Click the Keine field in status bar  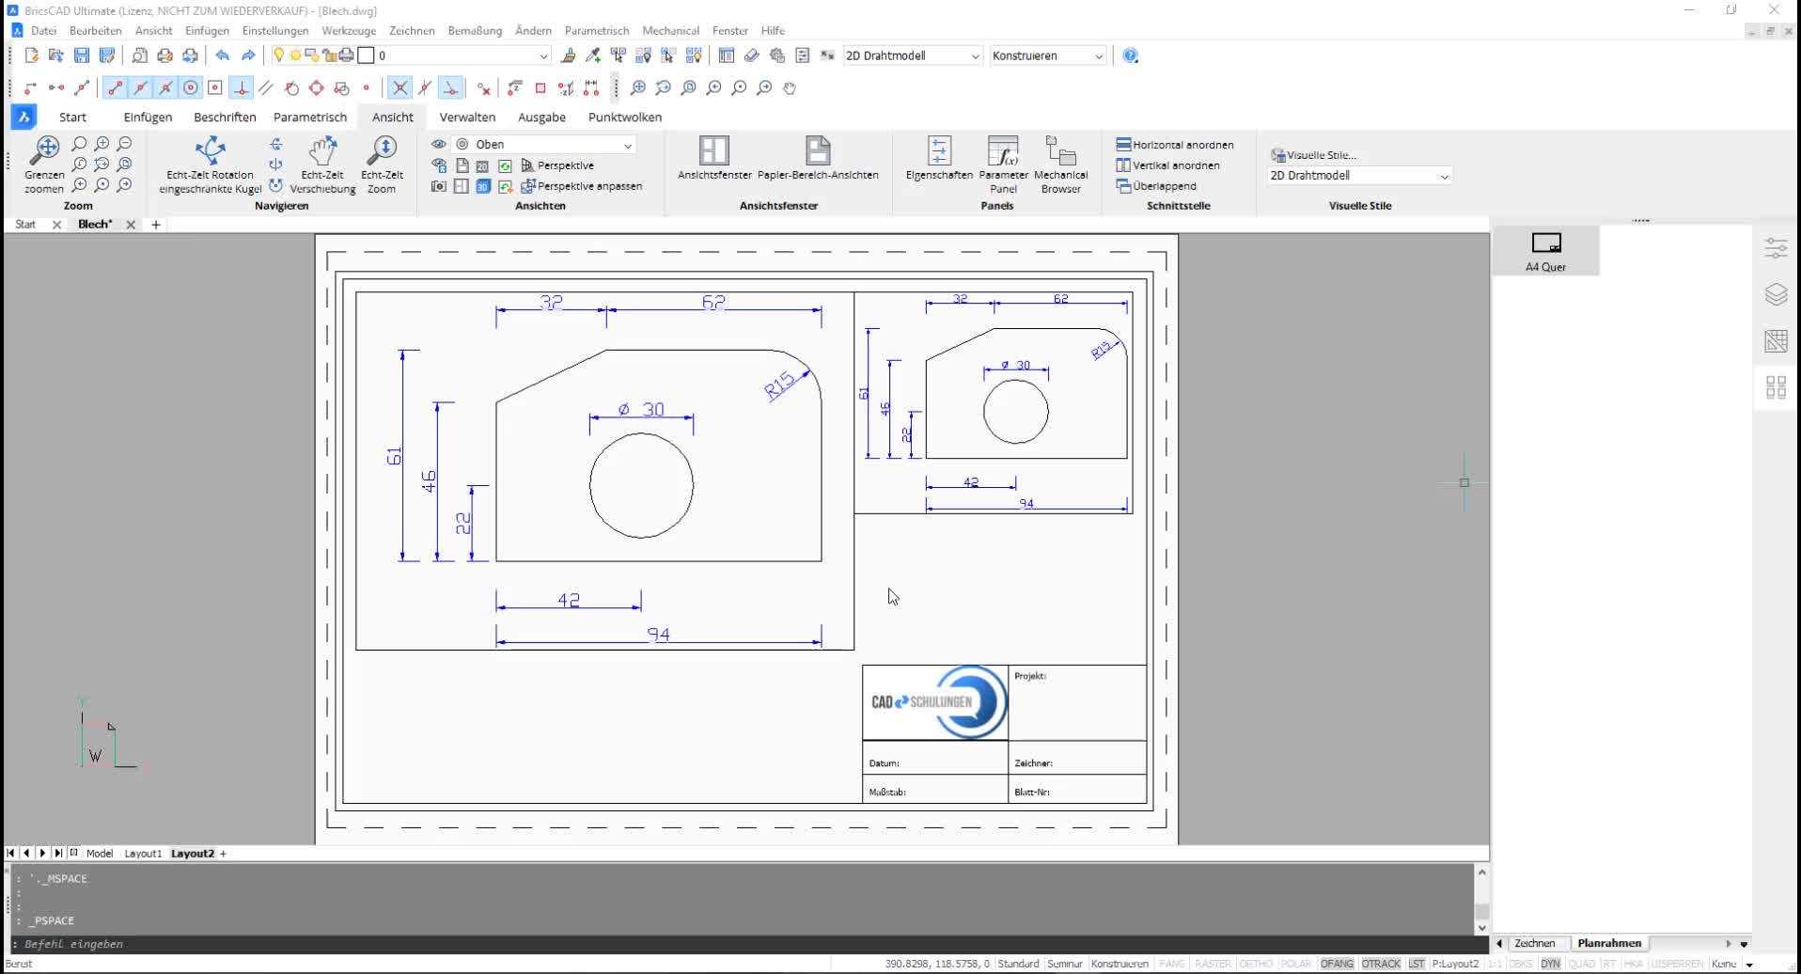(1724, 964)
